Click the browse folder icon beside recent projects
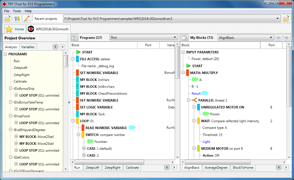 point(286,19)
